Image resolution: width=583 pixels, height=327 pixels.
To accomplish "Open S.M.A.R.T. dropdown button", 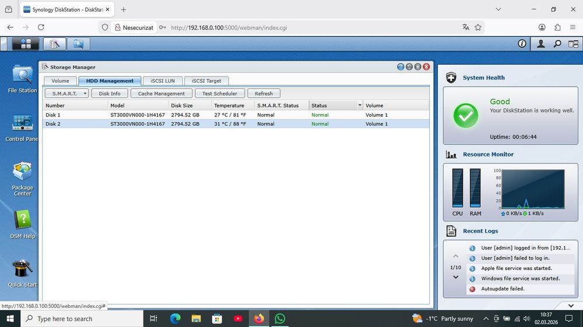I will pos(67,94).
